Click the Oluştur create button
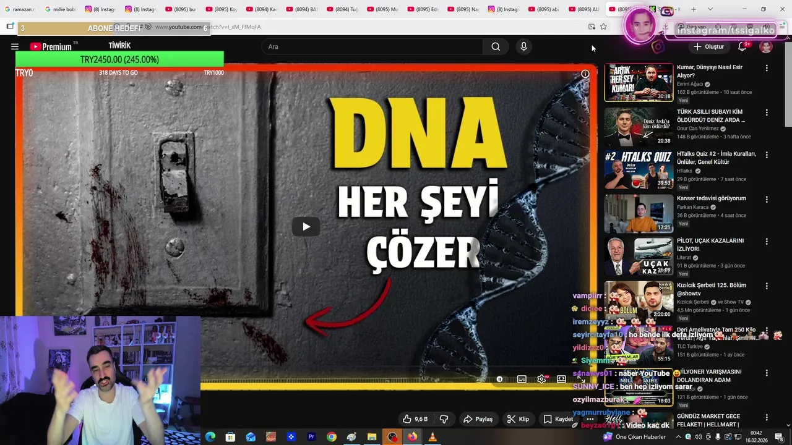Screen dimensions: 792x445 click(x=708, y=47)
